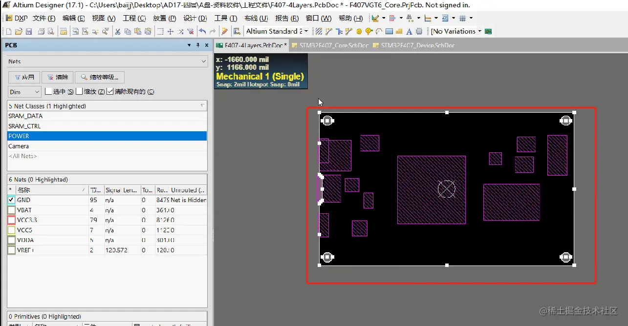Viewport: 628px width, 326px height.
Task: Expand the Grid settings dropdown arrow
Action: [471, 18]
